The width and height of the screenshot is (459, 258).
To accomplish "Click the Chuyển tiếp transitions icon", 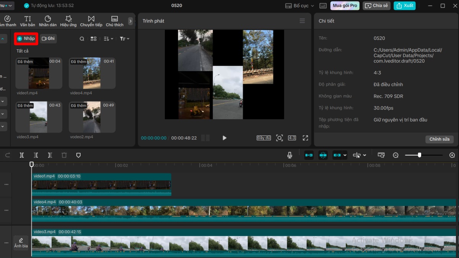I will coord(91,21).
